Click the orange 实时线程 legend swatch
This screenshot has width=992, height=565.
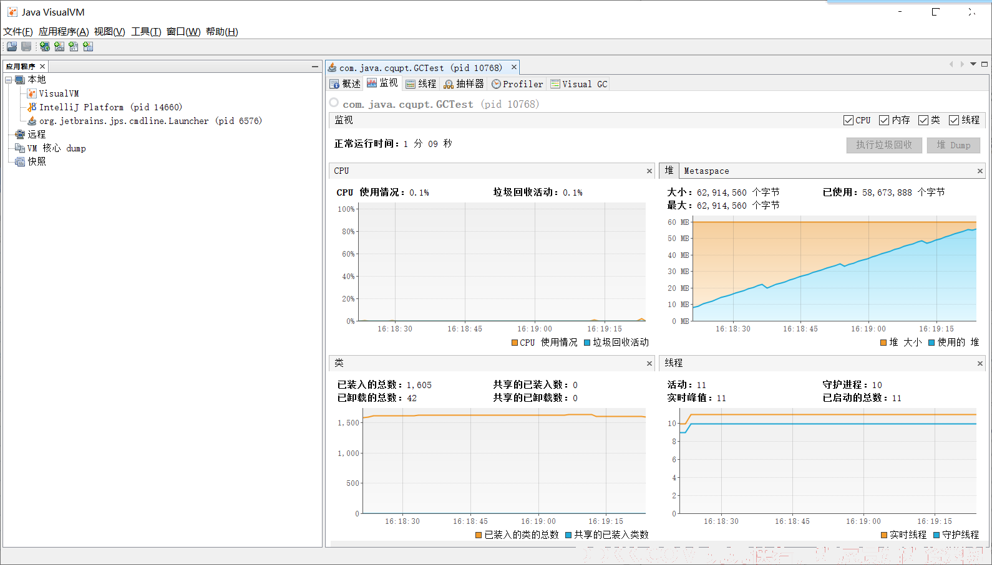[x=884, y=535]
